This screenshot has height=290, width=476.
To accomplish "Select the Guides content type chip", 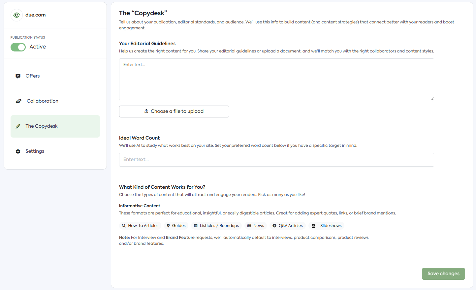I will click(176, 226).
